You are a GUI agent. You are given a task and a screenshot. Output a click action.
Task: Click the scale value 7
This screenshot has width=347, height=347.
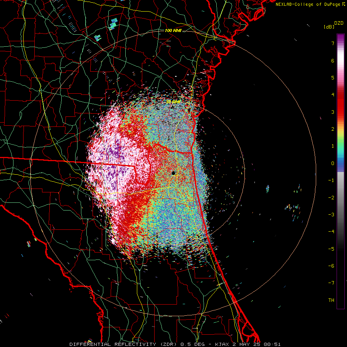click(333, 43)
